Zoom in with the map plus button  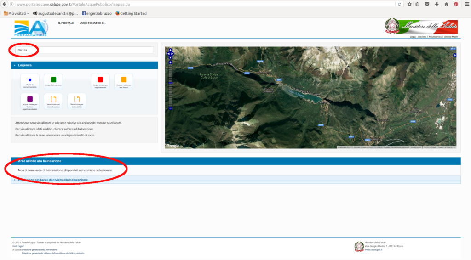[x=170, y=62]
